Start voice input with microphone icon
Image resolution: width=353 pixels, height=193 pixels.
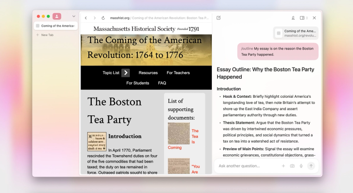click(x=301, y=166)
